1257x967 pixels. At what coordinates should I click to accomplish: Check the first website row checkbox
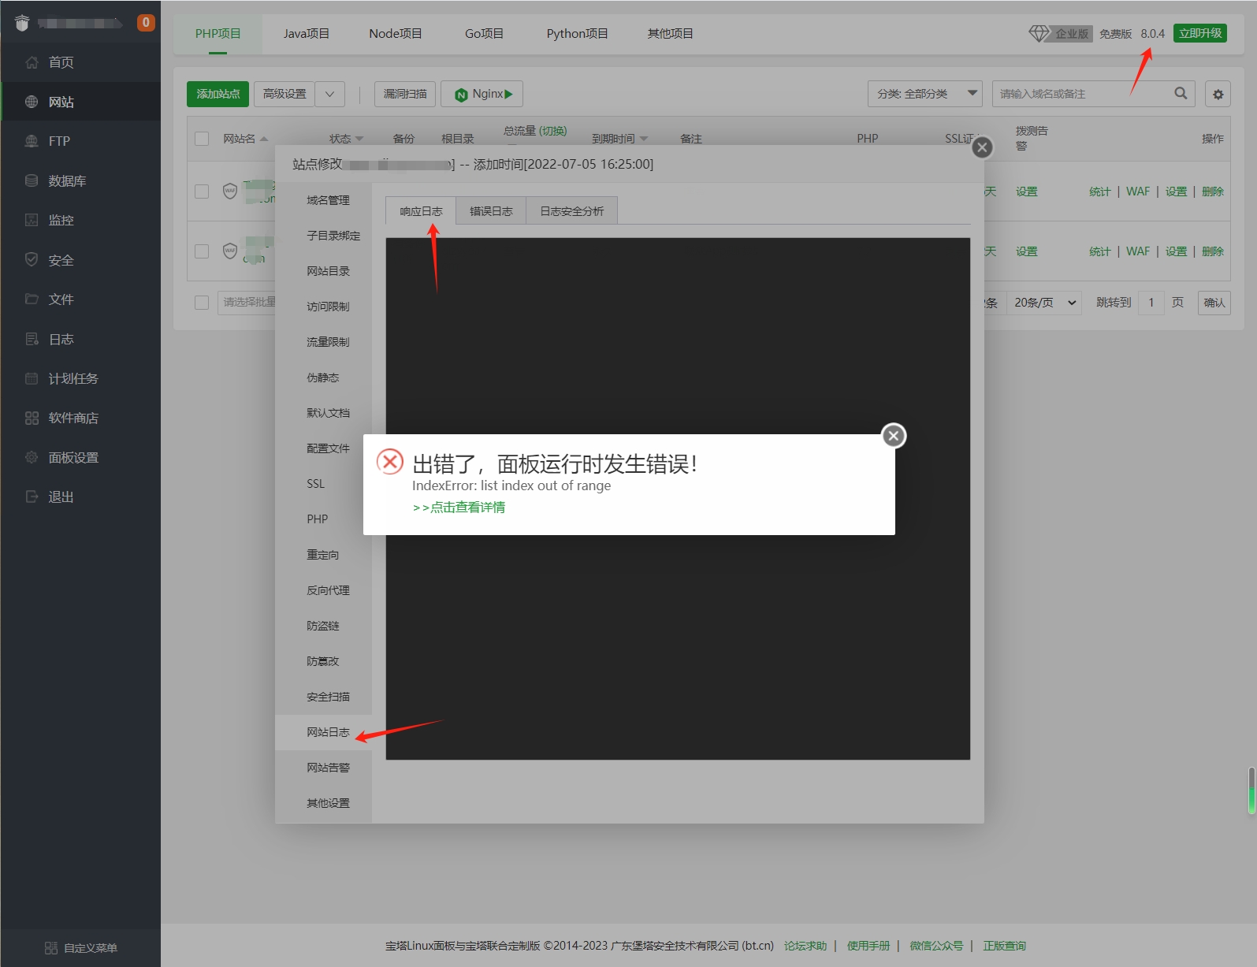click(202, 192)
